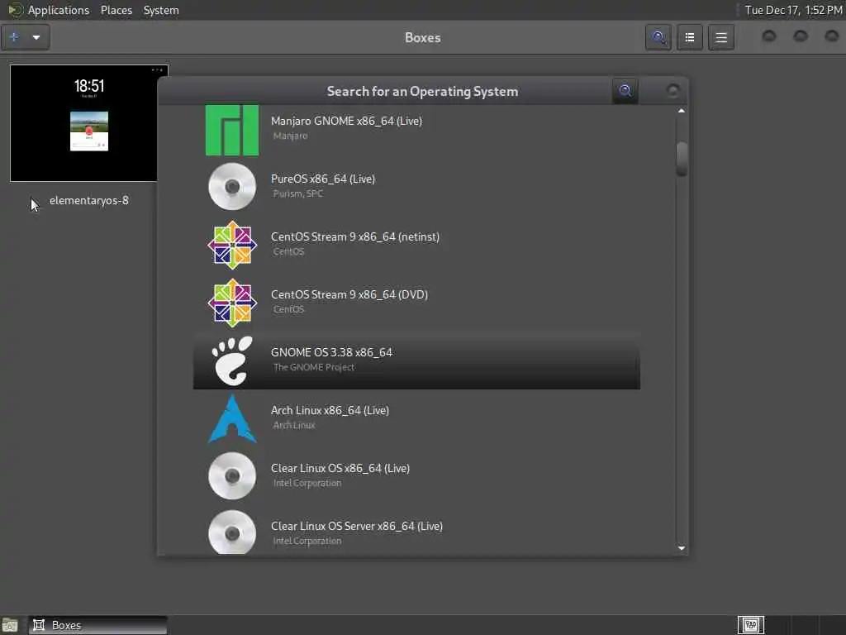The image size is (846, 635).
Task: Select Clear Linux OS x86_64 (Live)
Action: 416,475
